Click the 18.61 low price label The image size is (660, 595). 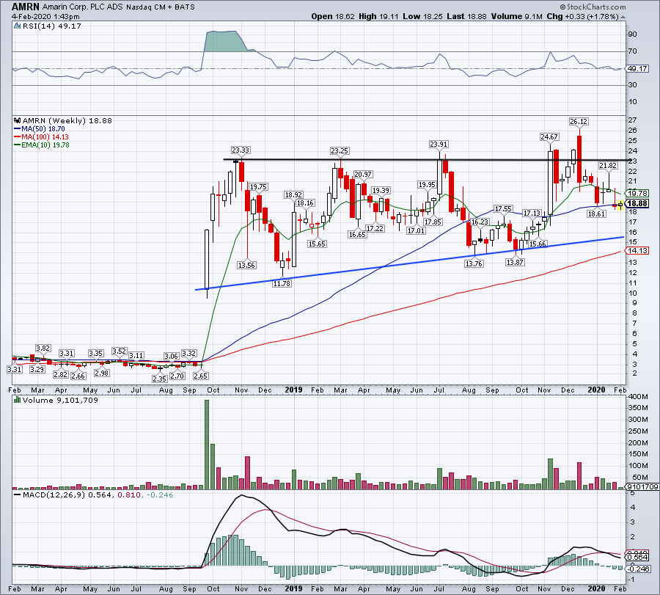click(x=596, y=214)
